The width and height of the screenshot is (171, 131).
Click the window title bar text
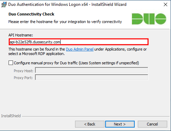pos(67,4)
